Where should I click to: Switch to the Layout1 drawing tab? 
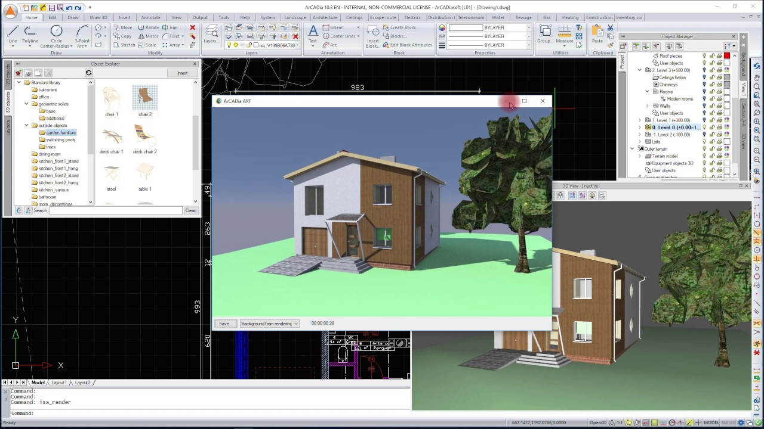click(58, 383)
